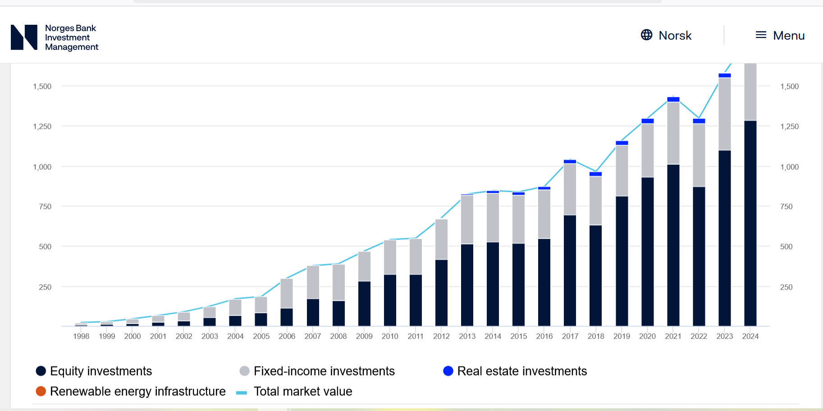Click the 2005 equity bar
The height and width of the screenshot is (411, 823).
(261, 319)
